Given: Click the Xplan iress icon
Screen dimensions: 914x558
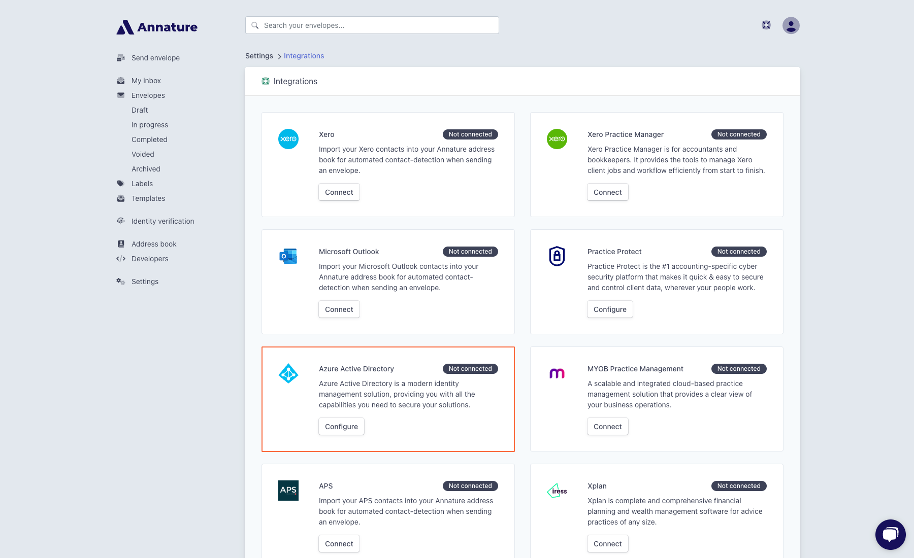Looking at the screenshot, I should (557, 491).
